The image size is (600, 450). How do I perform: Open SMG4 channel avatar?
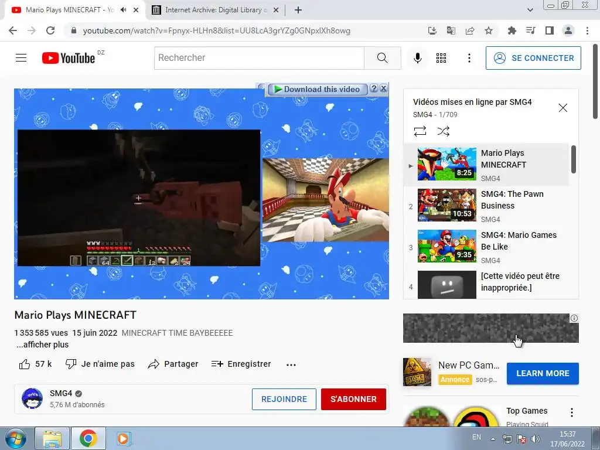coord(32,398)
